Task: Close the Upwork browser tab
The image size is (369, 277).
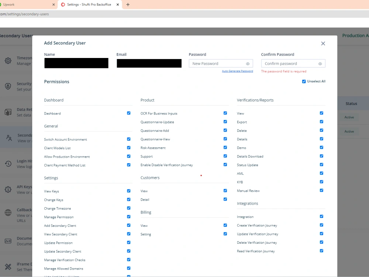Action: tap(54, 4)
